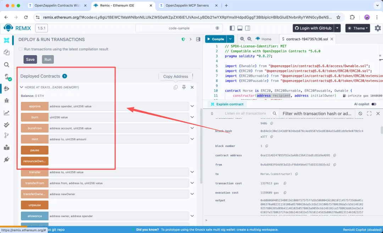Expand the transferFrom function parameters
Image resolution: width=383 pixels, height=233 pixels.
pos(192,183)
